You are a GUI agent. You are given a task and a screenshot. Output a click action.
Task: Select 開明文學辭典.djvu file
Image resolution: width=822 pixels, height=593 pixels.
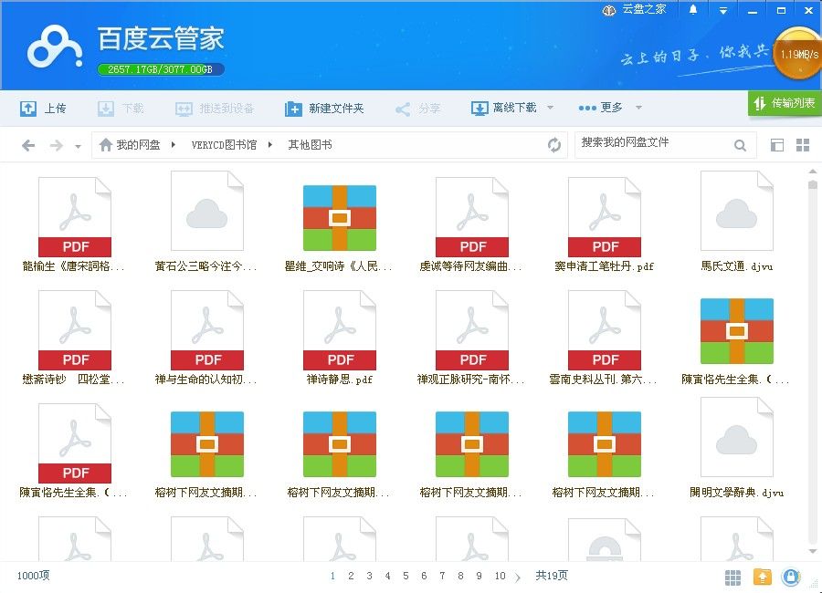736,449
